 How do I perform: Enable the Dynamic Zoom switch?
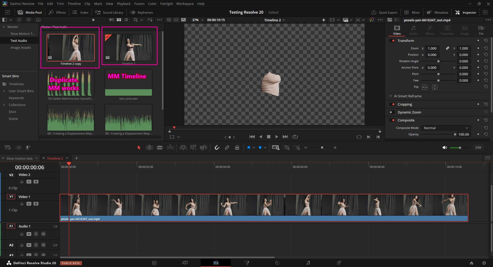pos(392,112)
